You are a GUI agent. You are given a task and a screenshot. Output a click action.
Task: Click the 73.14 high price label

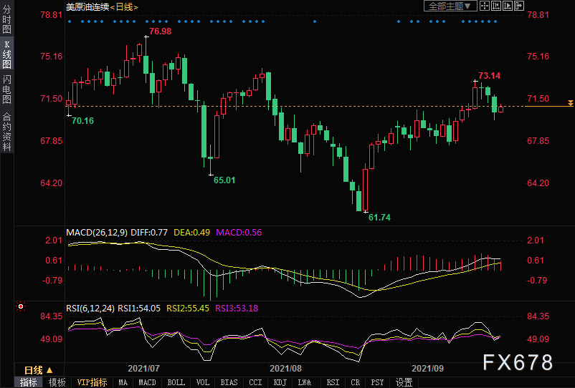(489, 76)
